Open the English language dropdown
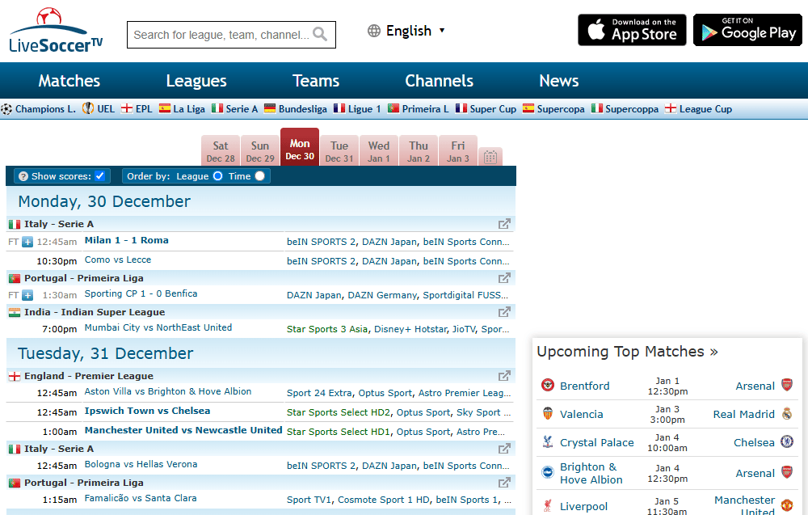Viewport: 808px width, 515px height. [406, 31]
